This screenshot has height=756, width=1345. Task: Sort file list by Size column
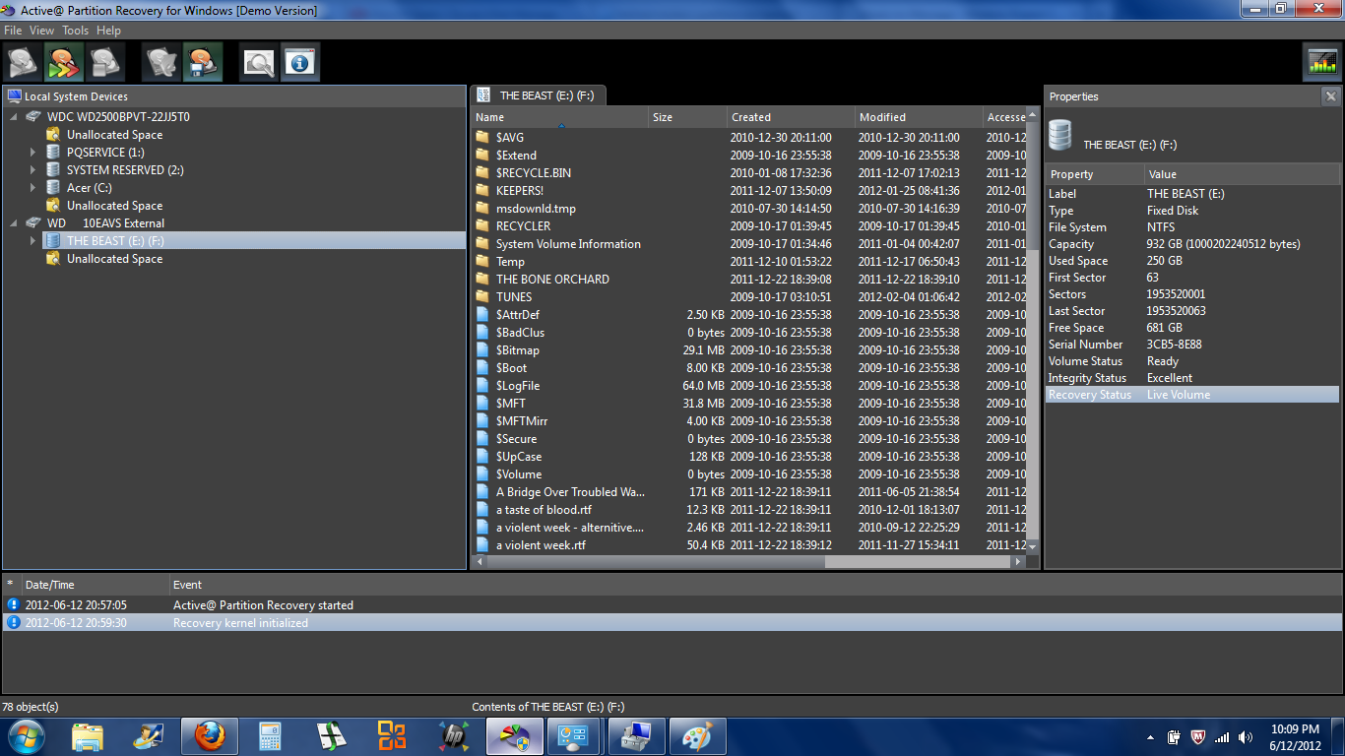pos(687,117)
